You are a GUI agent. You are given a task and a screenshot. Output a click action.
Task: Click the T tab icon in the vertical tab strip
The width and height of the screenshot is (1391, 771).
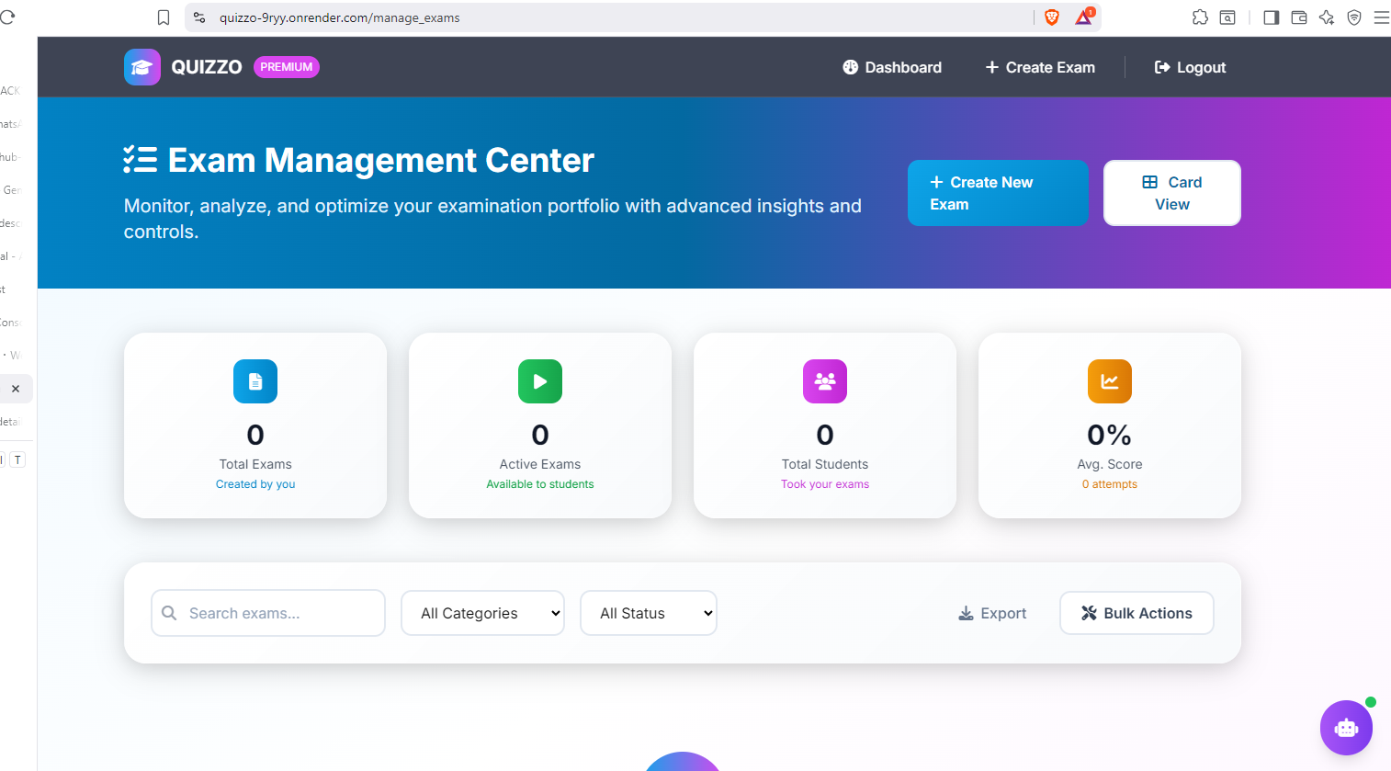[x=17, y=459]
